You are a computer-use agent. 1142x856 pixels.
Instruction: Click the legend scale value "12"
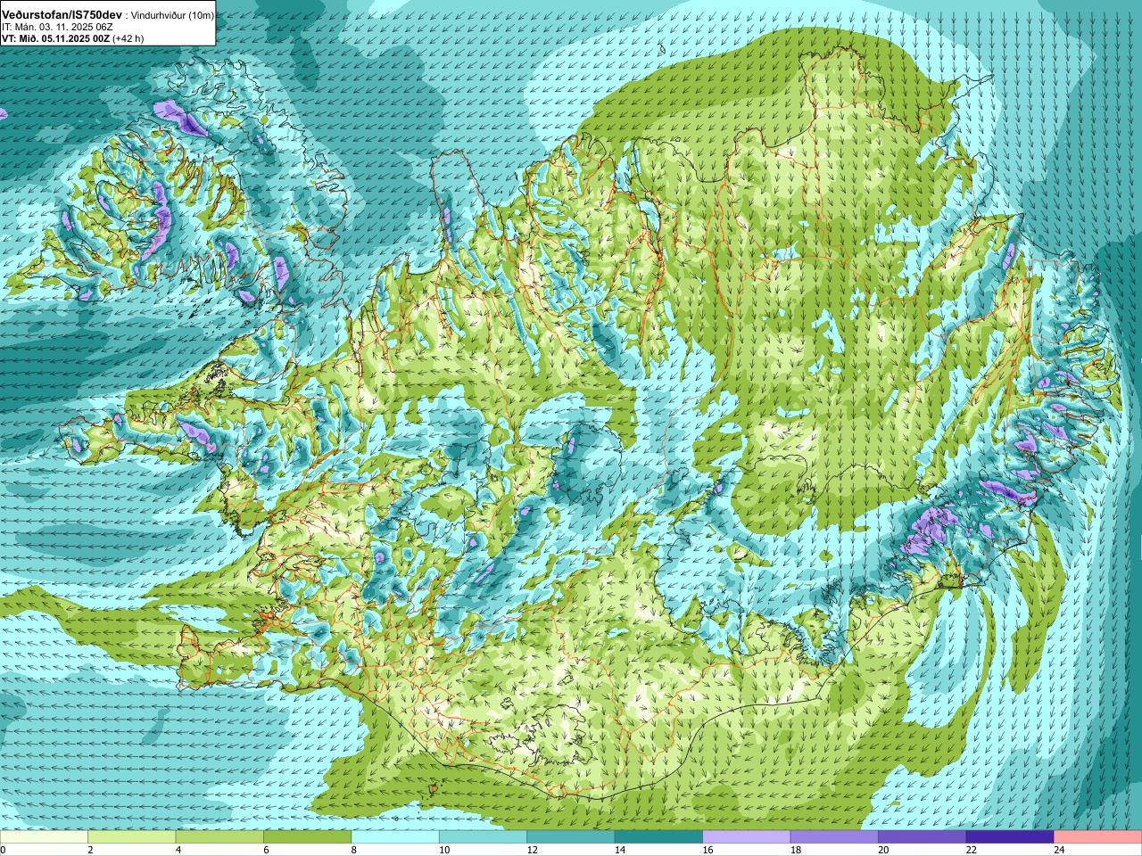click(x=533, y=850)
